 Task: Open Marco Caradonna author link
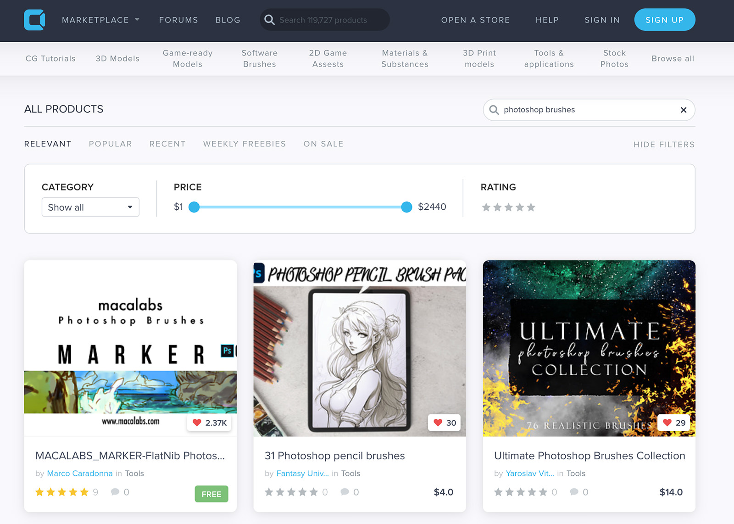point(80,474)
